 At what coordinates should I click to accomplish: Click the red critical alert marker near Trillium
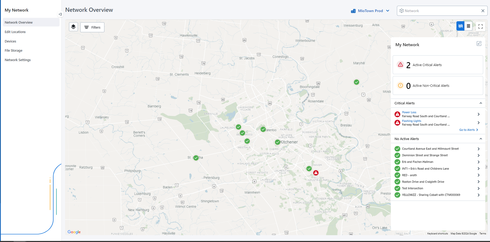316,173
